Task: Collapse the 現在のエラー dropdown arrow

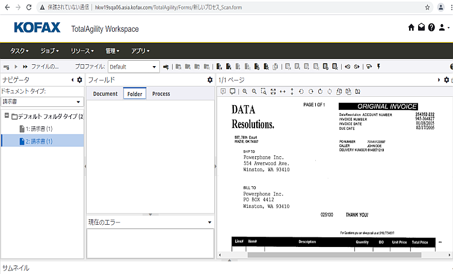Action: 210,222
